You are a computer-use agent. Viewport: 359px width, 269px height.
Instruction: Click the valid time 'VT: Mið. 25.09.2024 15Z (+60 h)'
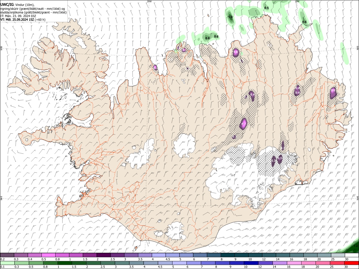tap(23, 20)
